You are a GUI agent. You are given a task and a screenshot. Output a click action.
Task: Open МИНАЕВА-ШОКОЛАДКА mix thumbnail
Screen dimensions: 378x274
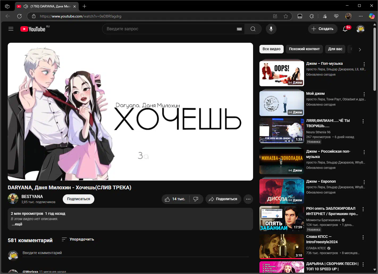(x=282, y=161)
